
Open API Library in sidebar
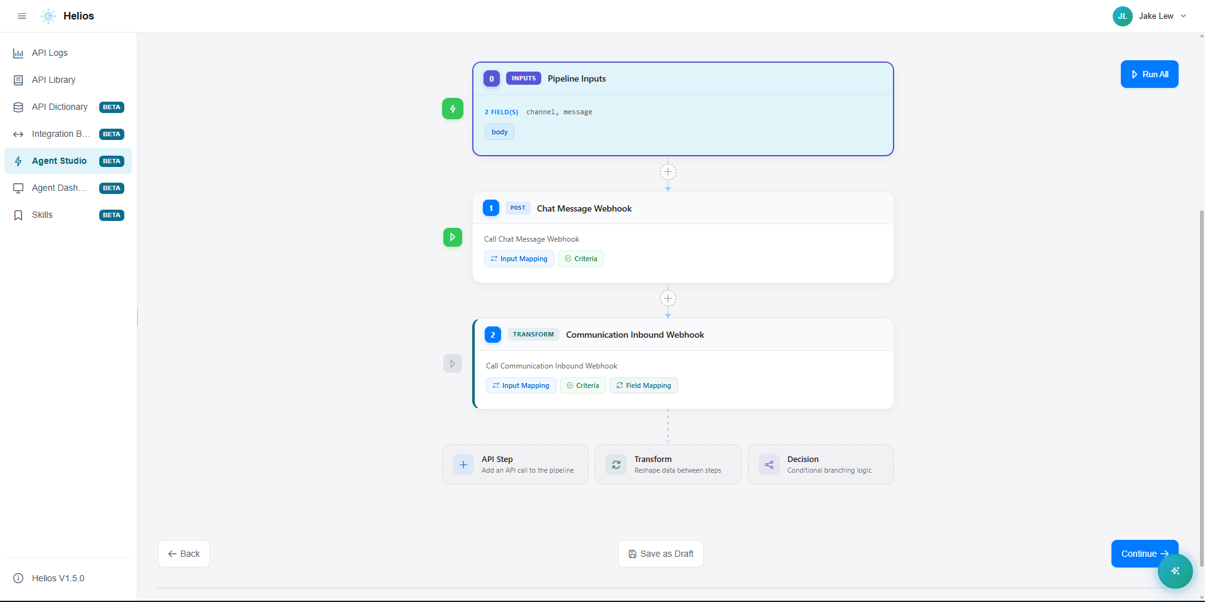[x=68, y=80]
